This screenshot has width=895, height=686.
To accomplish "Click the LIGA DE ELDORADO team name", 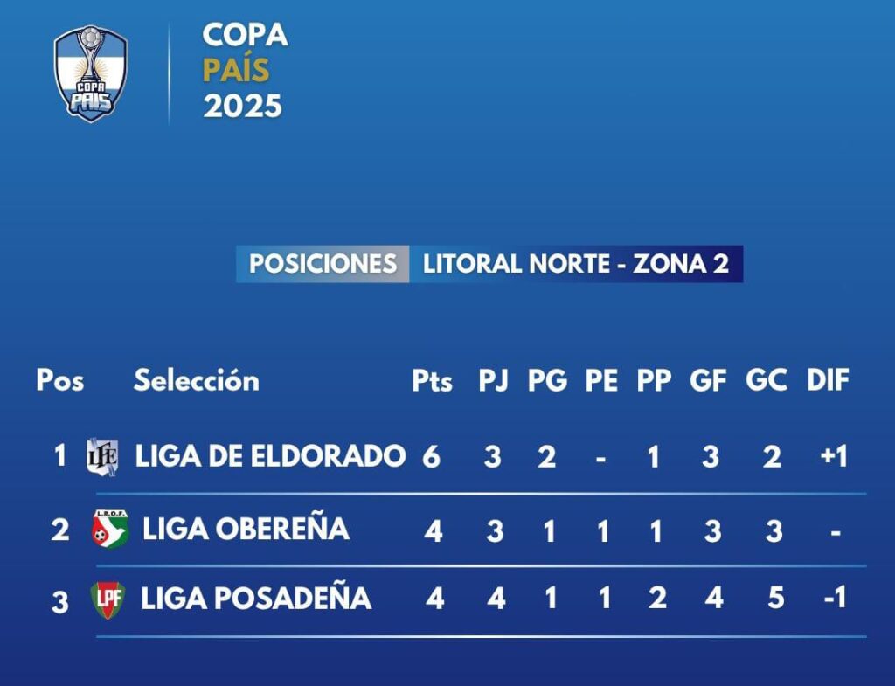I will pyautogui.click(x=270, y=456).
